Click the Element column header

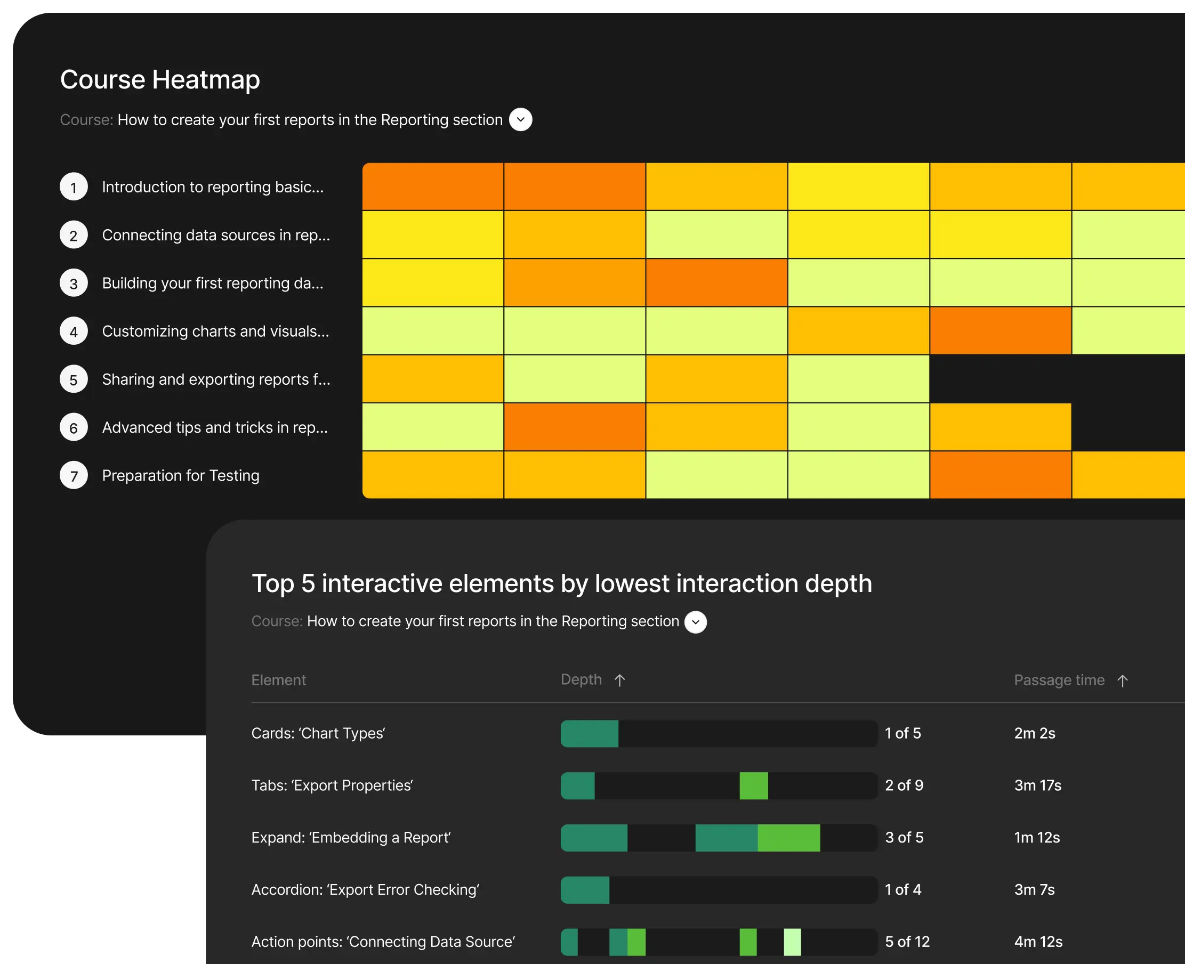[278, 681]
